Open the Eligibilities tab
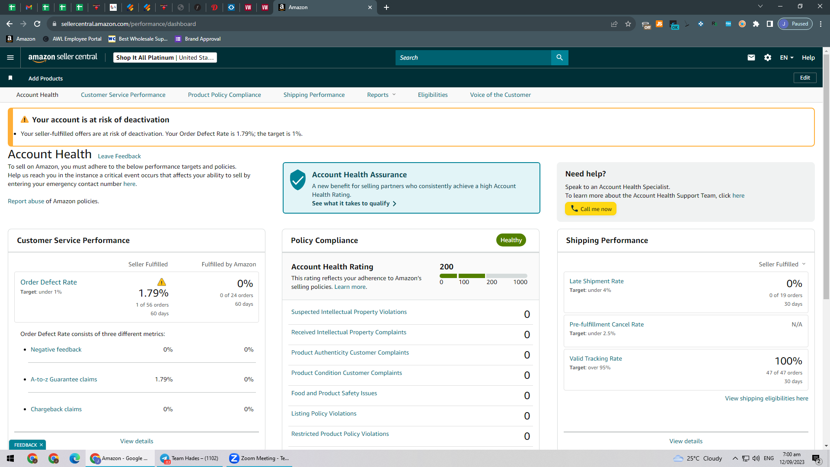The image size is (830, 467). click(433, 95)
